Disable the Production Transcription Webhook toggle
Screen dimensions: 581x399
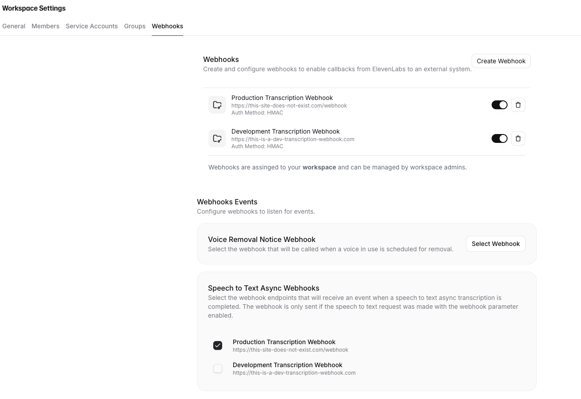499,105
